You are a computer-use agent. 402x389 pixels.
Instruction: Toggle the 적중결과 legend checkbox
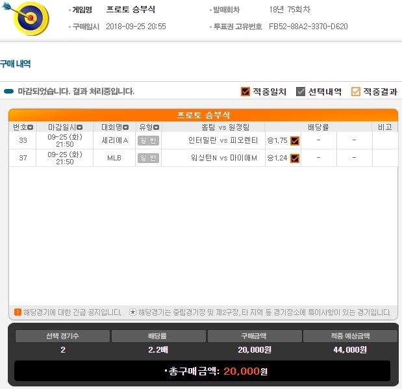tap(356, 92)
